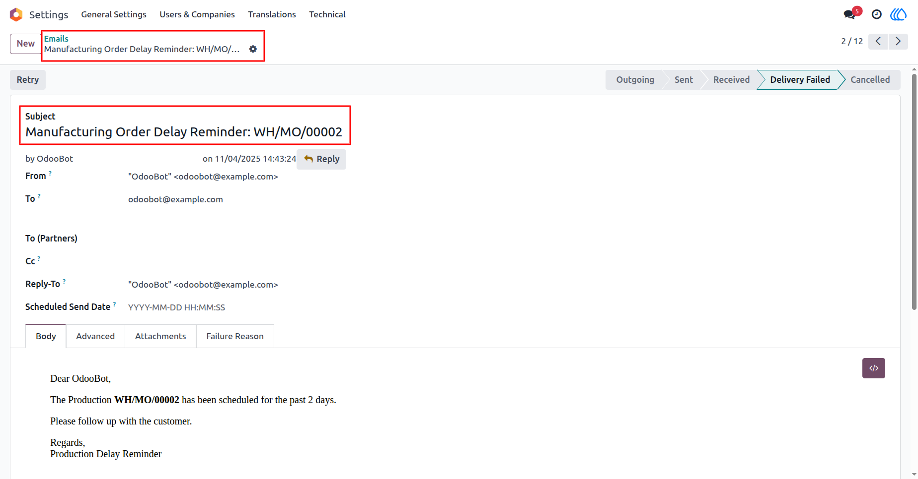Viewport: 918px width, 479px height.
Task: Open General Settings menu
Action: 114,14
